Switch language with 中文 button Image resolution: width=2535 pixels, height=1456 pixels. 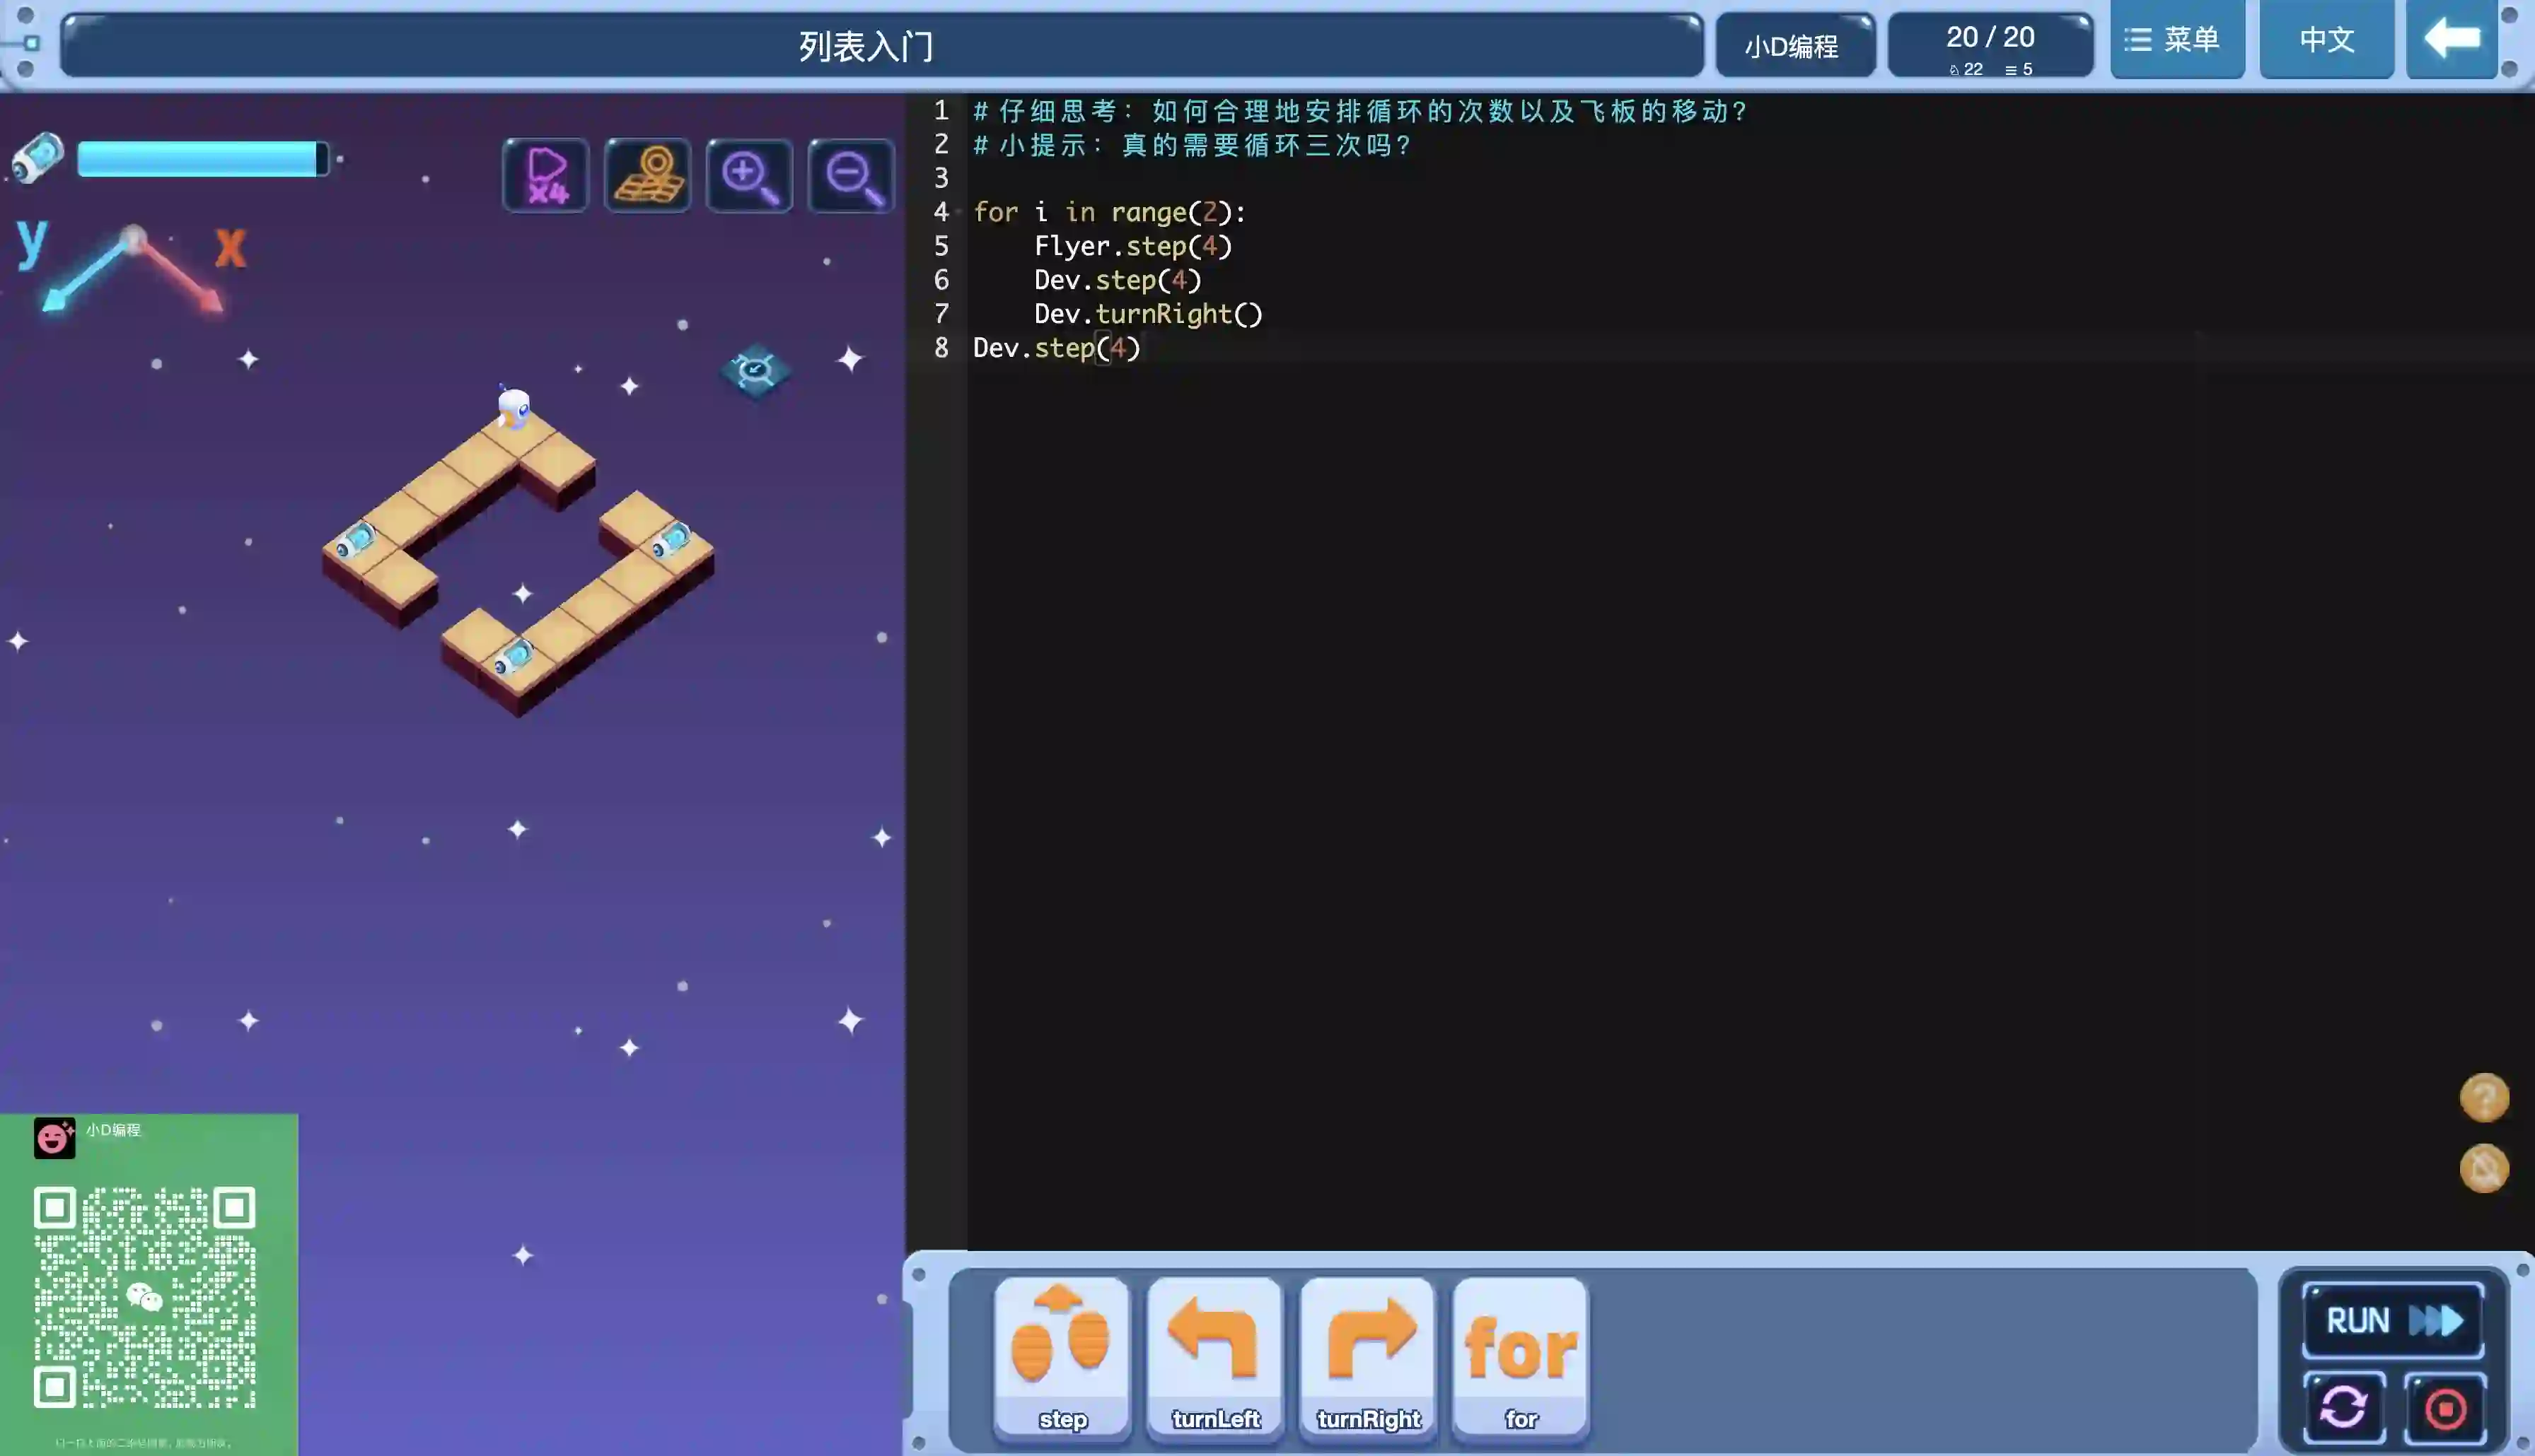[x=2326, y=40]
